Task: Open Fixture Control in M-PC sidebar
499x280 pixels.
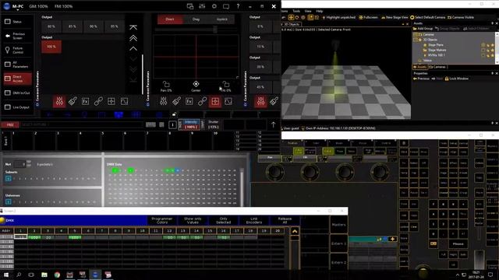Action: point(18,50)
